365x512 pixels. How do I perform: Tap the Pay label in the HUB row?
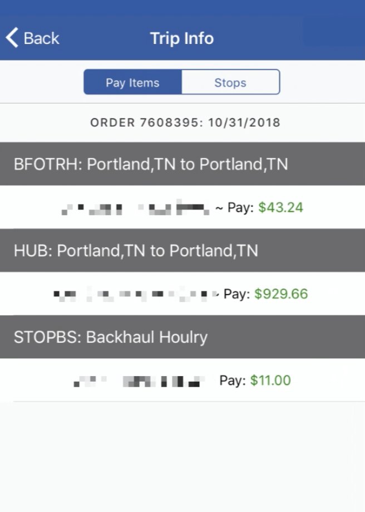(x=237, y=294)
